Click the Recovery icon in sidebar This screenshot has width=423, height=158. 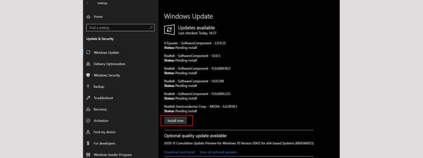point(88,109)
